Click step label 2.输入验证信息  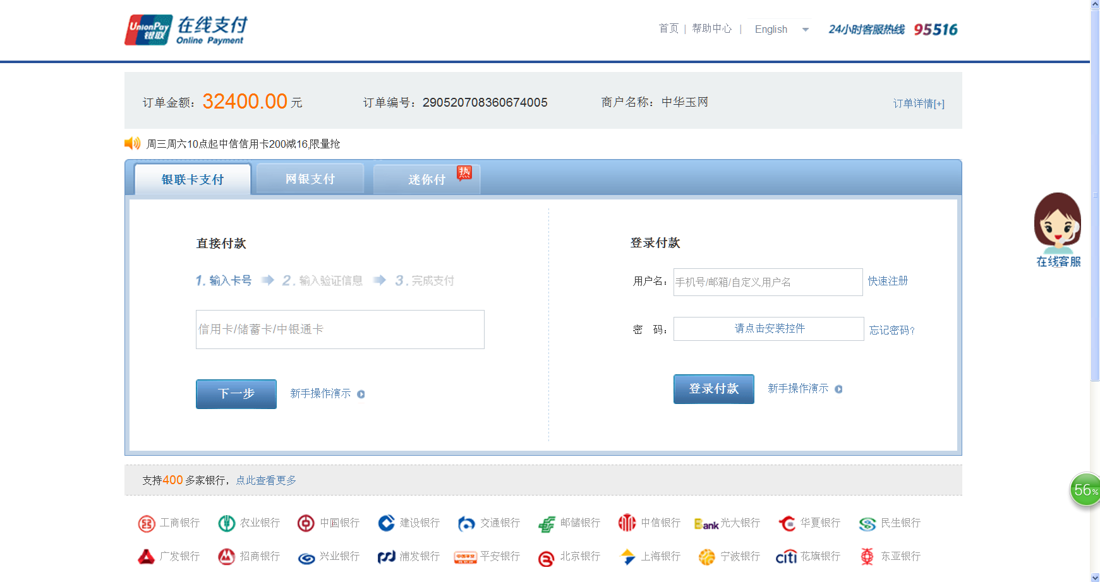(x=323, y=280)
